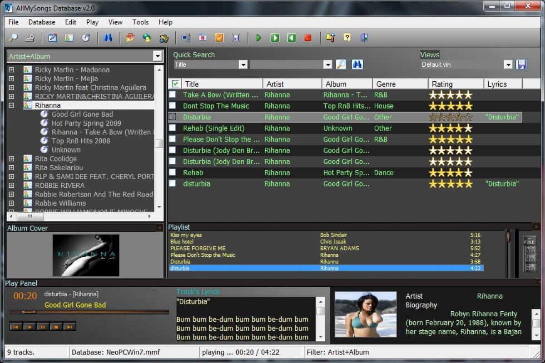This screenshot has height=363, width=545.
Task: Uncheck the Take A Bow song checkbox
Action: [173, 94]
